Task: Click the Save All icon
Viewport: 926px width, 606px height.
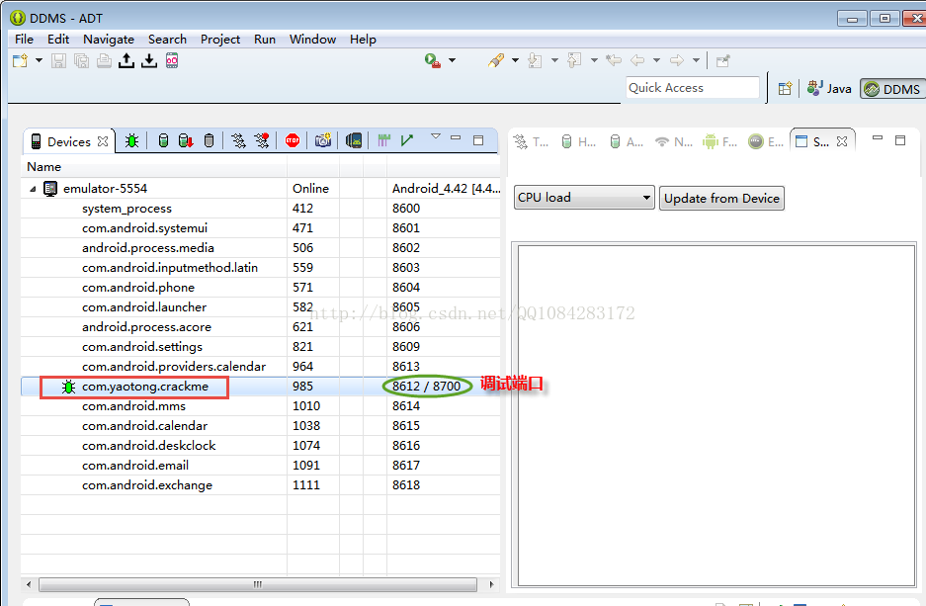Action: pyautogui.click(x=81, y=60)
